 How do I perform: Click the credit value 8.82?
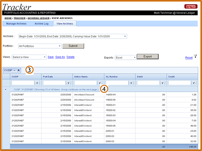194,100
